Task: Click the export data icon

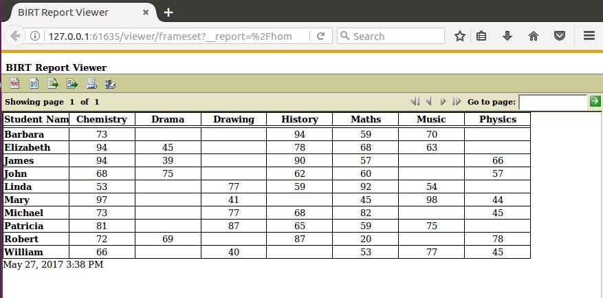Action: [x=53, y=84]
